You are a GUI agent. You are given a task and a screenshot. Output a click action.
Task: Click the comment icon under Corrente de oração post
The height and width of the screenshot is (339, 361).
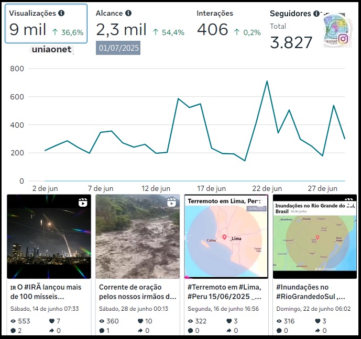click(x=102, y=331)
